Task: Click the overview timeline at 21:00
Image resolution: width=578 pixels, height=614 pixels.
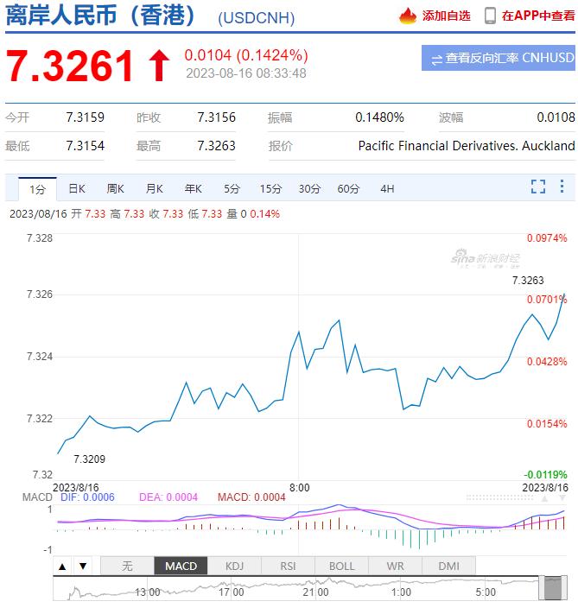Action: (315, 592)
